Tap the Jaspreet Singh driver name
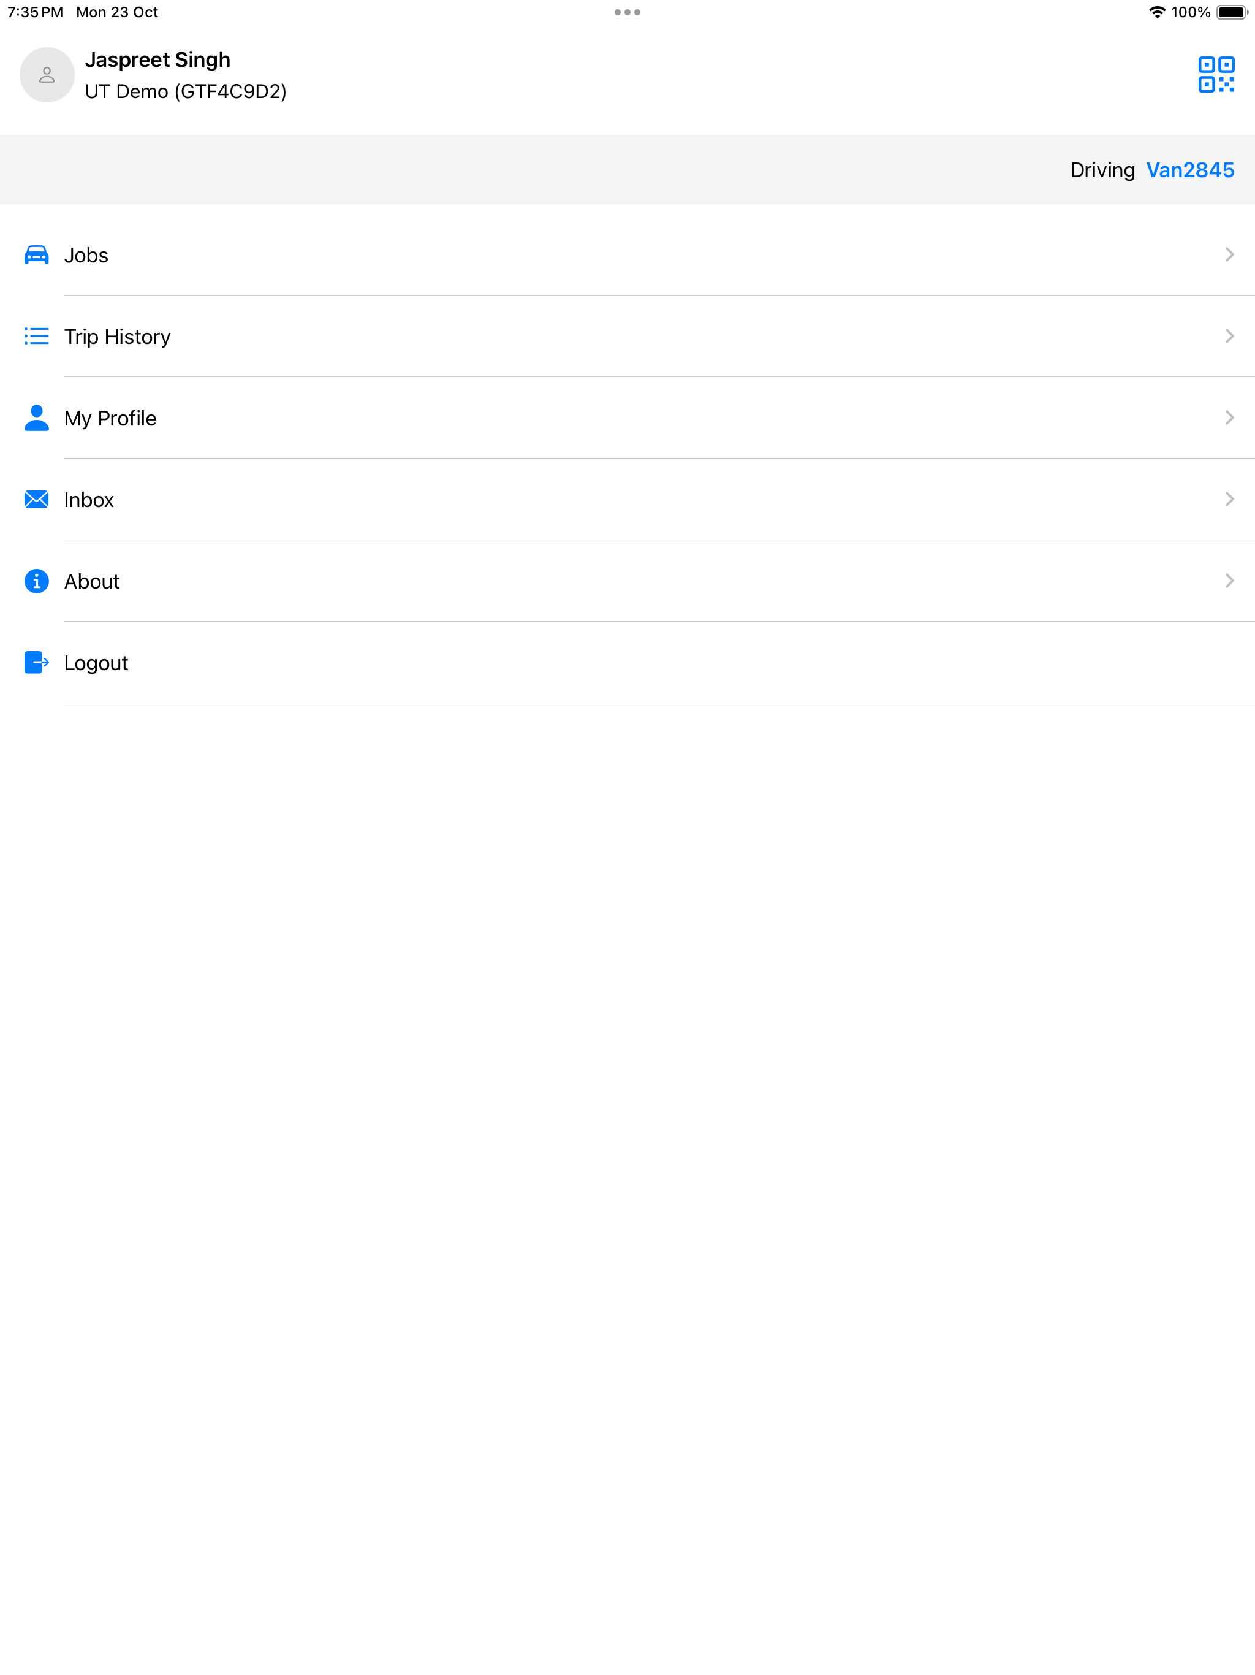 tap(157, 59)
